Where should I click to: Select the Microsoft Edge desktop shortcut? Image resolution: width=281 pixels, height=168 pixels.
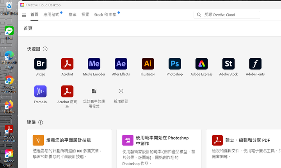pyautogui.click(x=9, y=60)
